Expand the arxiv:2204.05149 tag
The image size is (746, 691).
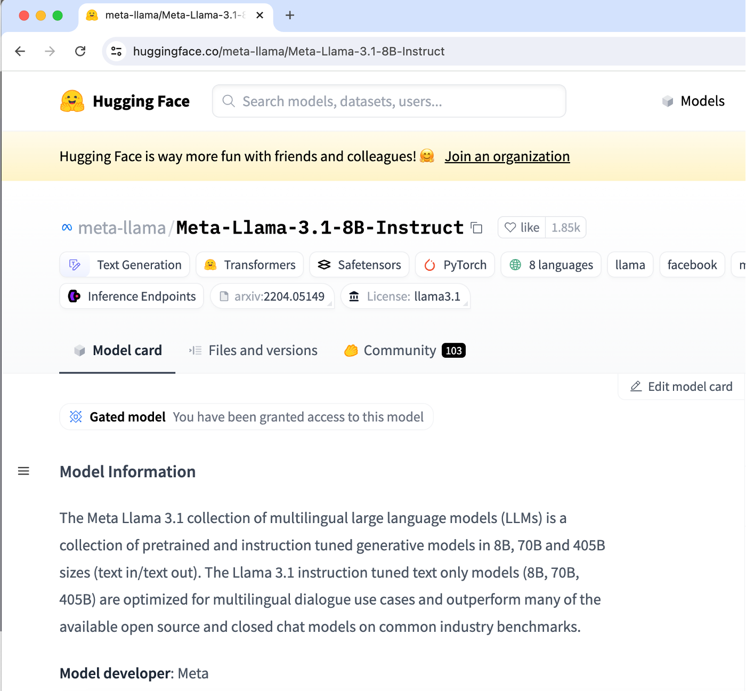click(272, 296)
